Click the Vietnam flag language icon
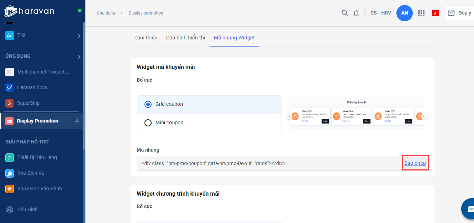 pyautogui.click(x=435, y=13)
